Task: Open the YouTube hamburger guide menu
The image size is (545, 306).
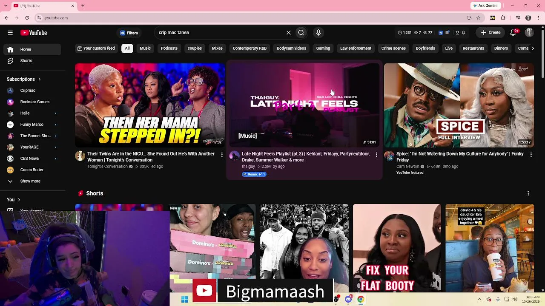Action: (10, 33)
